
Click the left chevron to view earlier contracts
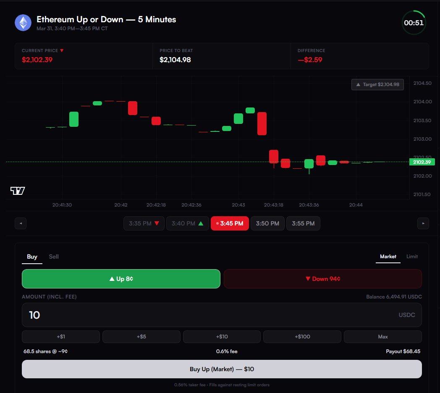(x=20, y=223)
